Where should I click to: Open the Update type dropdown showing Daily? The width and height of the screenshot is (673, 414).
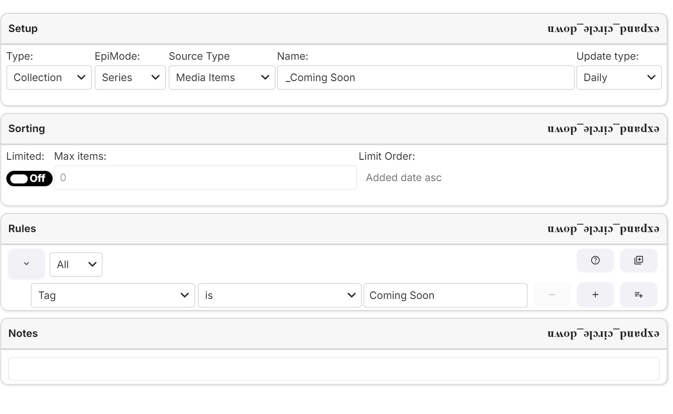click(619, 78)
